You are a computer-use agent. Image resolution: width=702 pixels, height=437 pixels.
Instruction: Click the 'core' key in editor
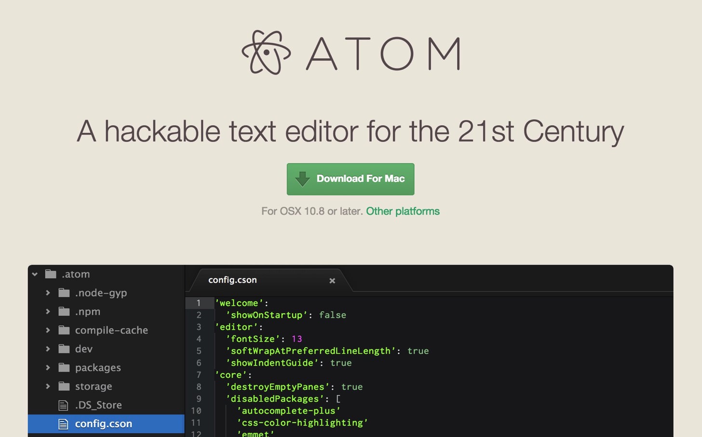pos(231,375)
